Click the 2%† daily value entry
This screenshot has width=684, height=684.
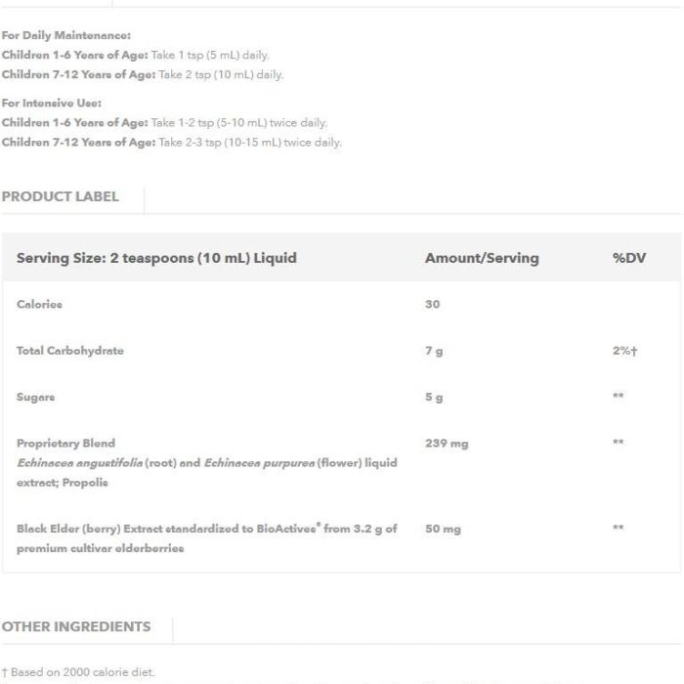pyautogui.click(x=624, y=351)
